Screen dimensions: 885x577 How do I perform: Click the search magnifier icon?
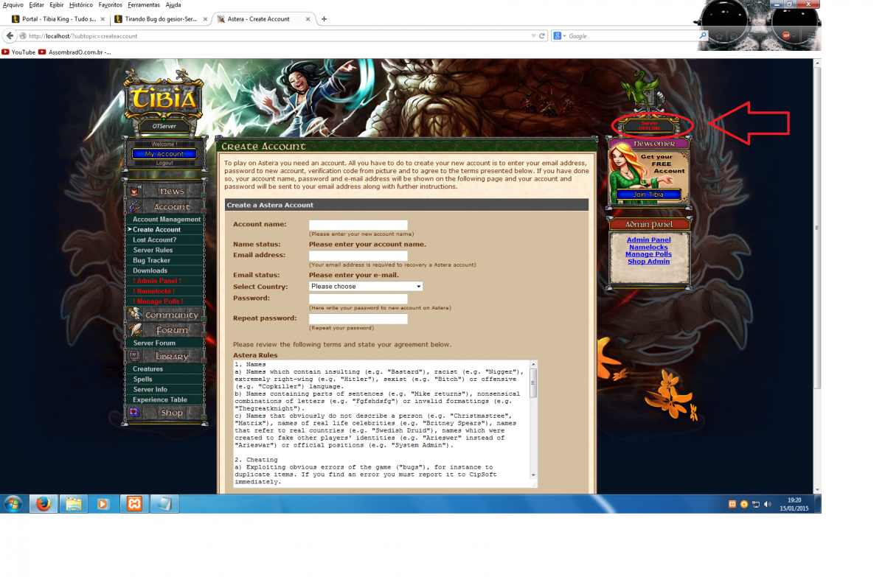click(x=703, y=35)
